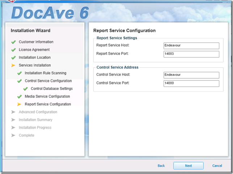Click the Report Service Configuration heading
This screenshot has width=233, height=174.
coord(124,30)
